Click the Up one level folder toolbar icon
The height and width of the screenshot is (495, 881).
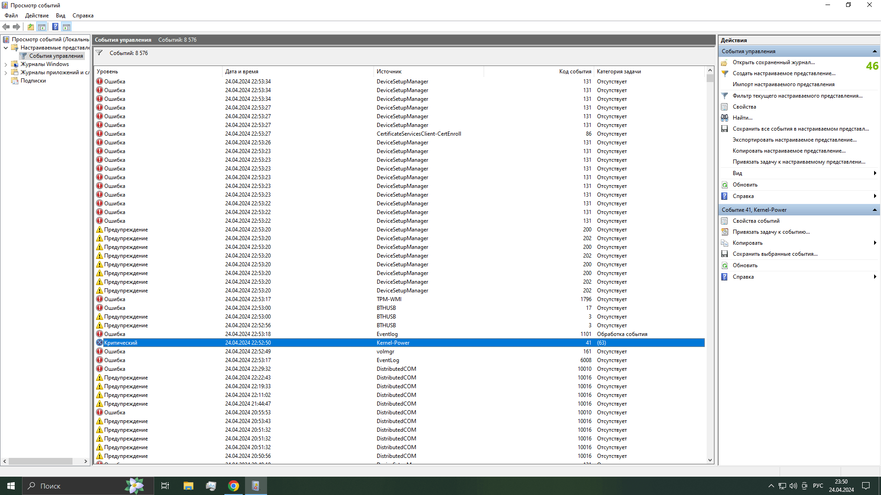(x=31, y=27)
